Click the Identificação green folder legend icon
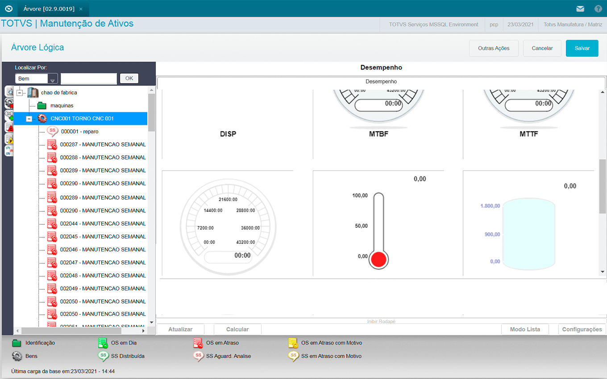 pyautogui.click(x=17, y=343)
